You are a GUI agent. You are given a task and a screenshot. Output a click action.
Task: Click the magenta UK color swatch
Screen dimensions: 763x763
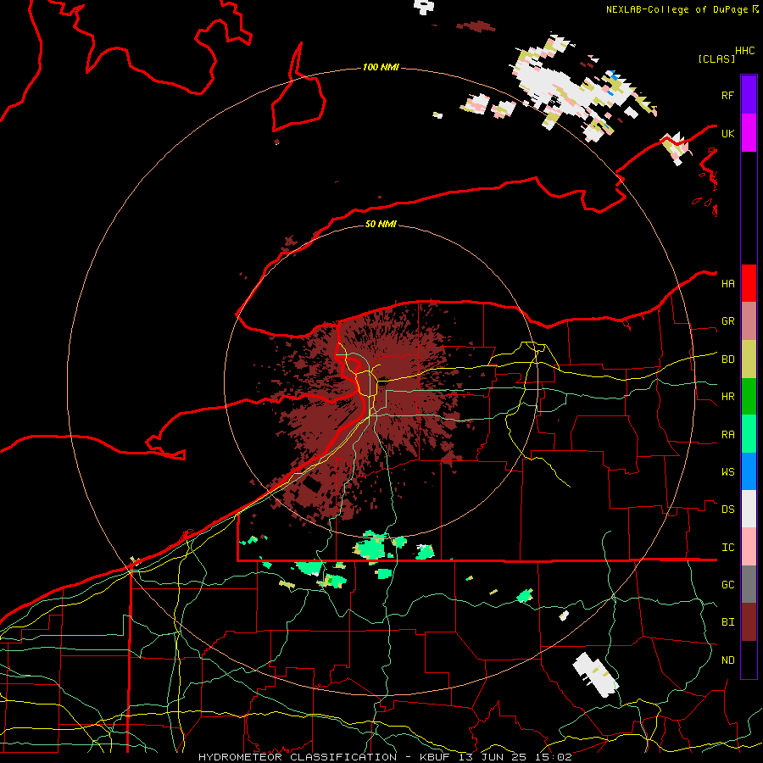(749, 133)
